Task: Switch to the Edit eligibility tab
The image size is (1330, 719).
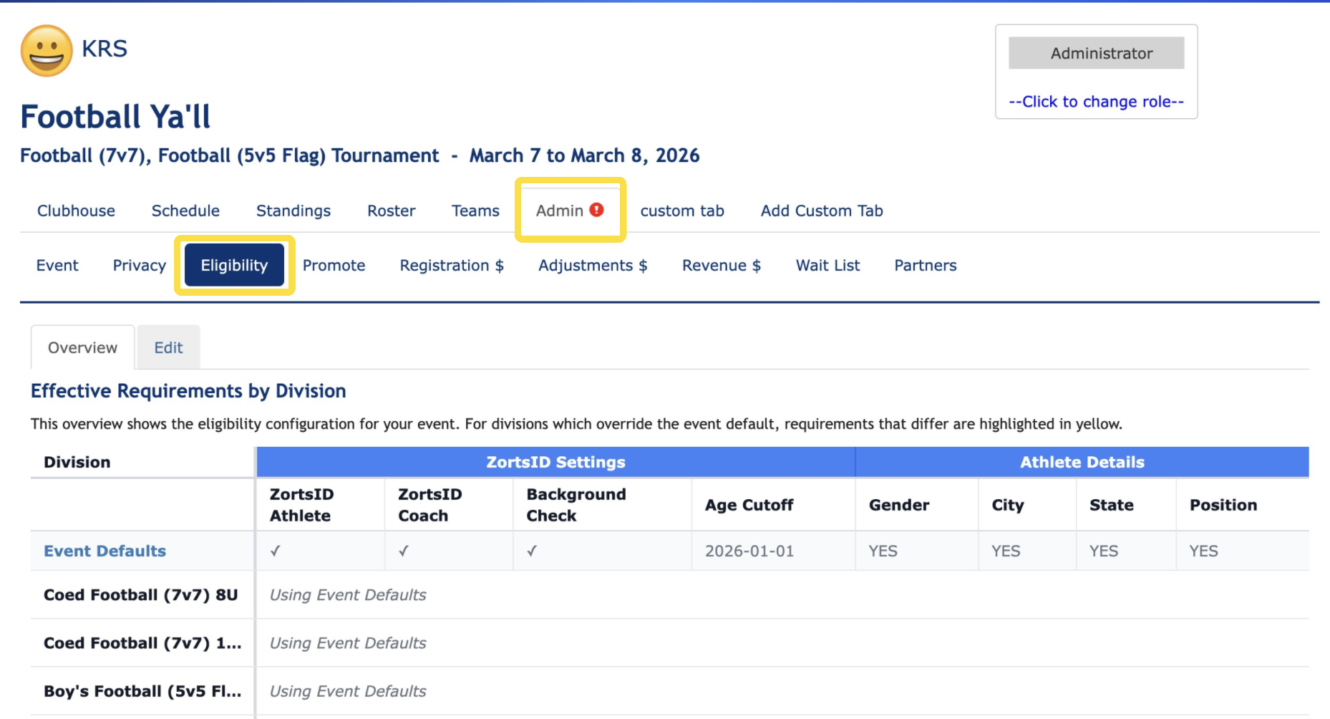Action: (x=168, y=348)
